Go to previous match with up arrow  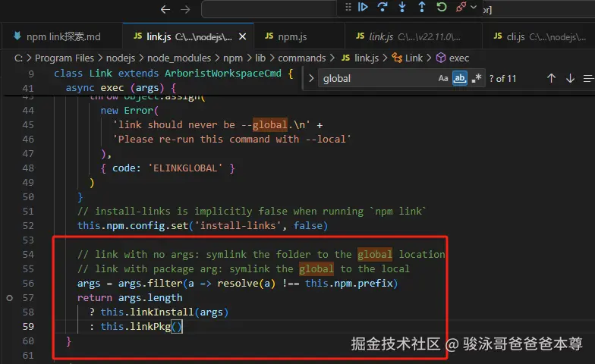click(x=551, y=79)
